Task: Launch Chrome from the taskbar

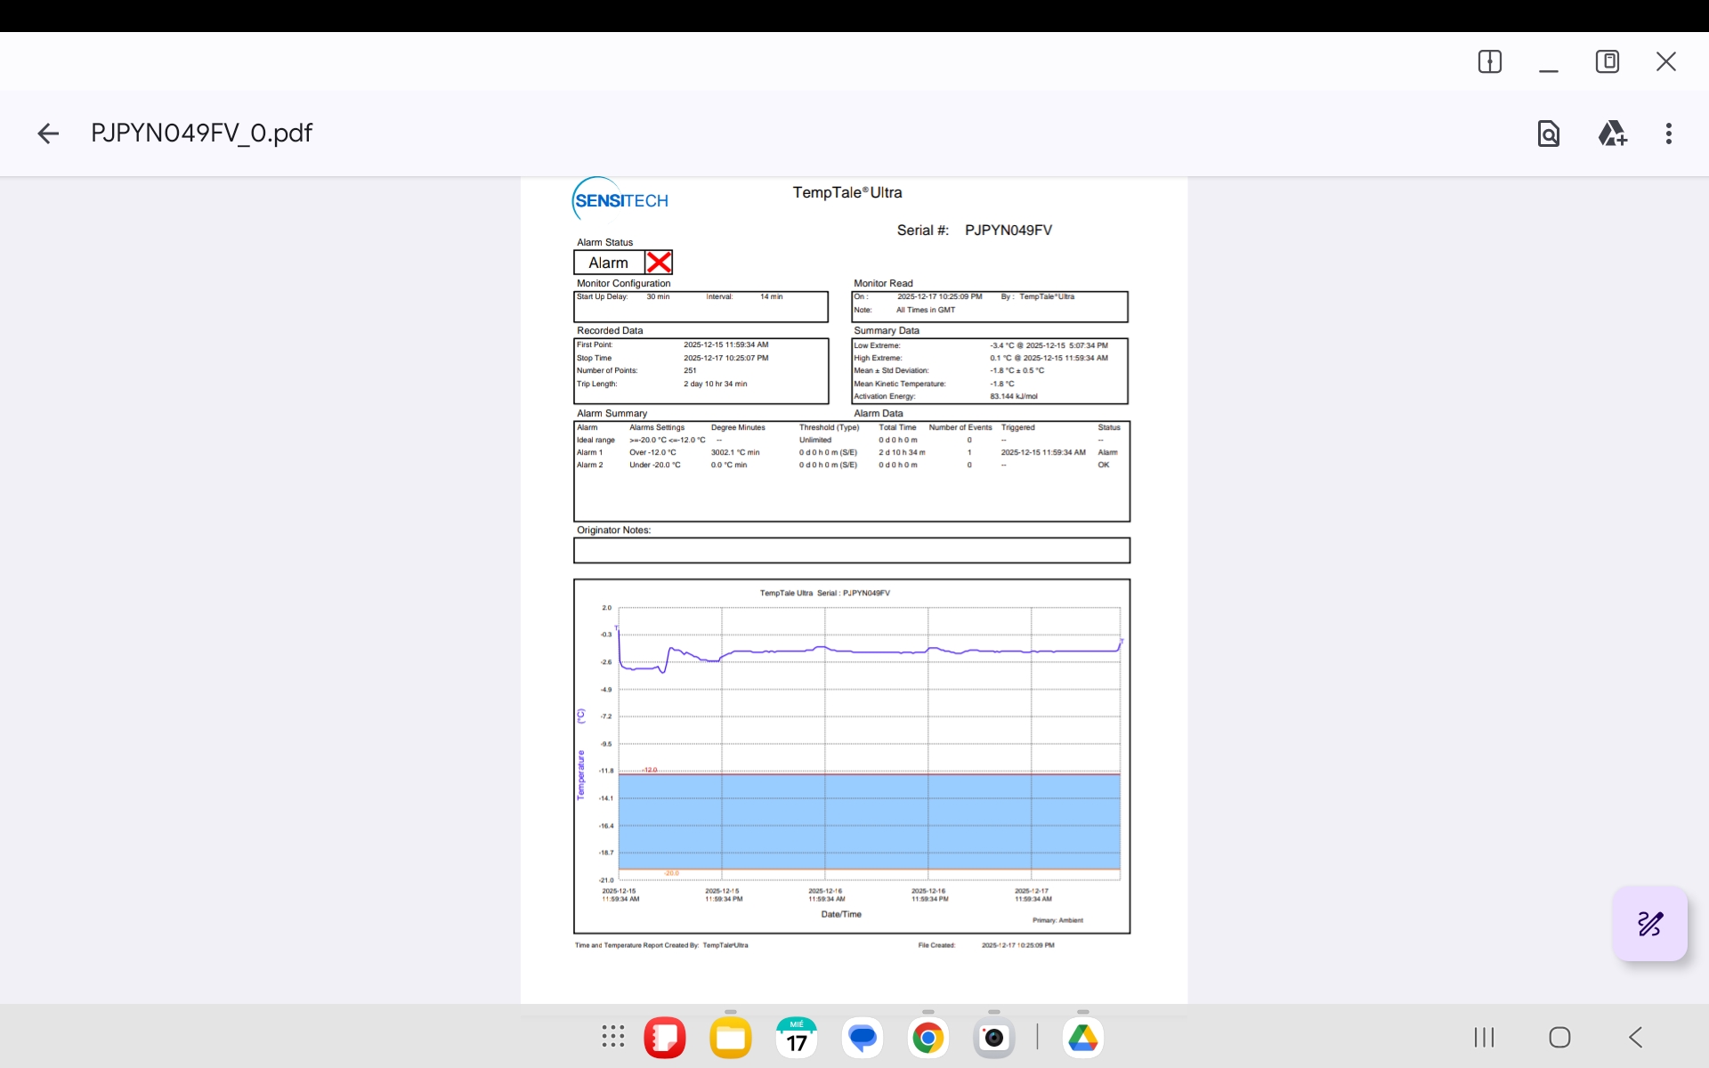Action: (x=928, y=1038)
